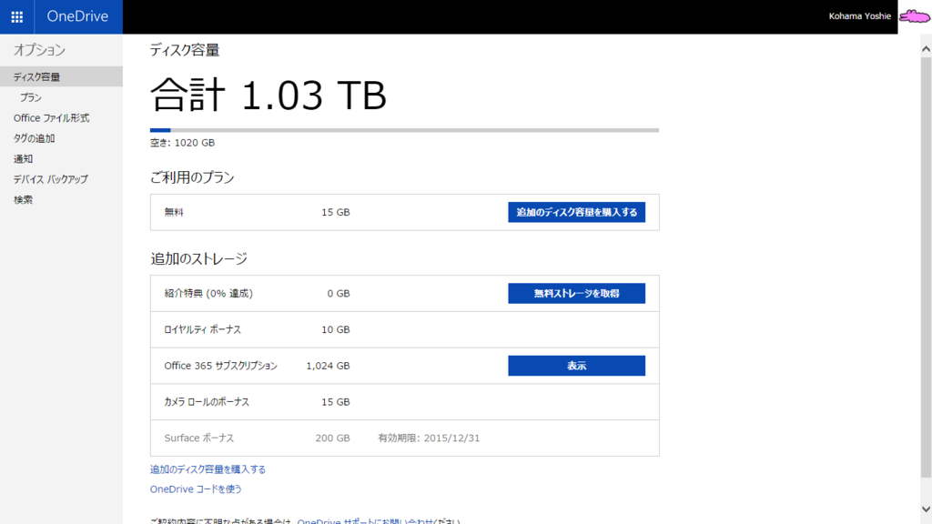Click 表示 button for Office 365

576,366
